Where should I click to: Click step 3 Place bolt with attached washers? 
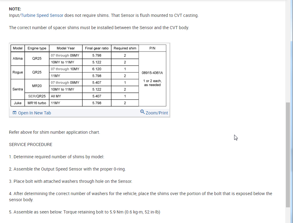pos(71,181)
